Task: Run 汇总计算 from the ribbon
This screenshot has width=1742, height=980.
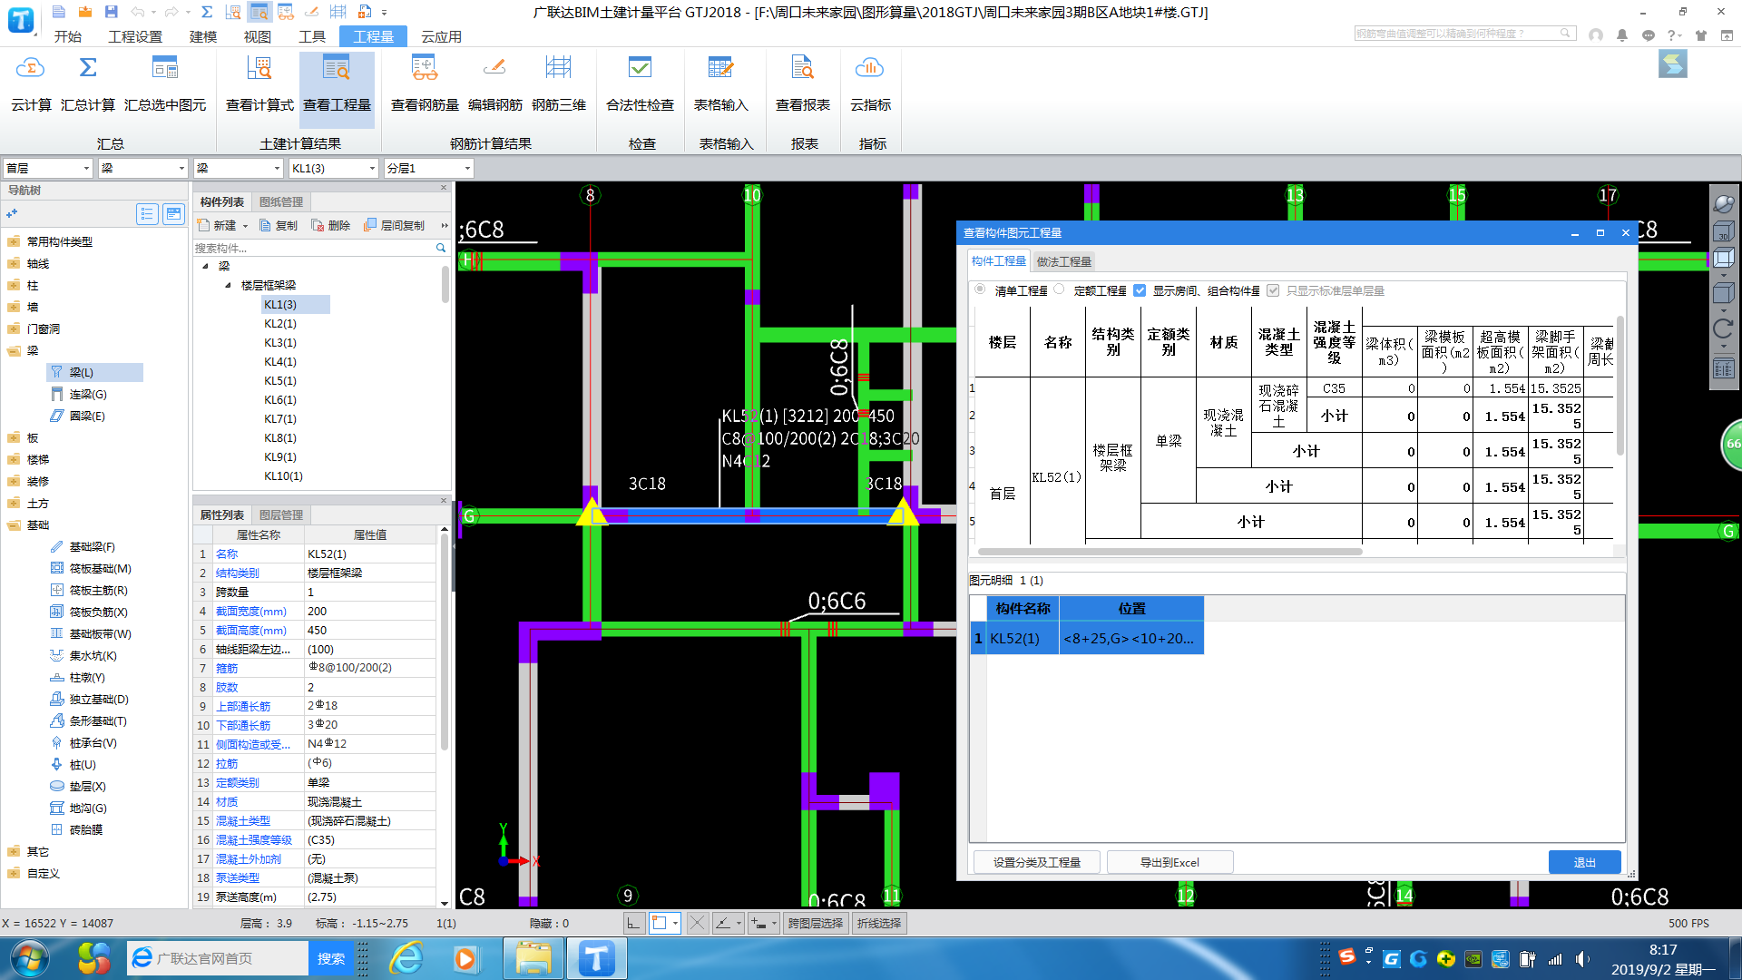Action: click(x=88, y=83)
